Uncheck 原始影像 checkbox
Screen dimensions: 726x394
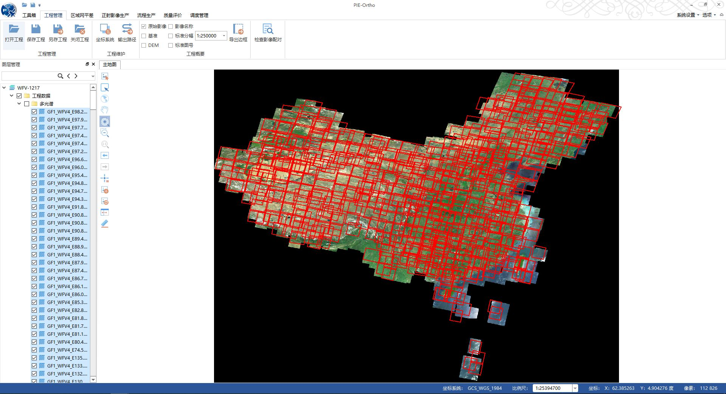[x=144, y=26]
